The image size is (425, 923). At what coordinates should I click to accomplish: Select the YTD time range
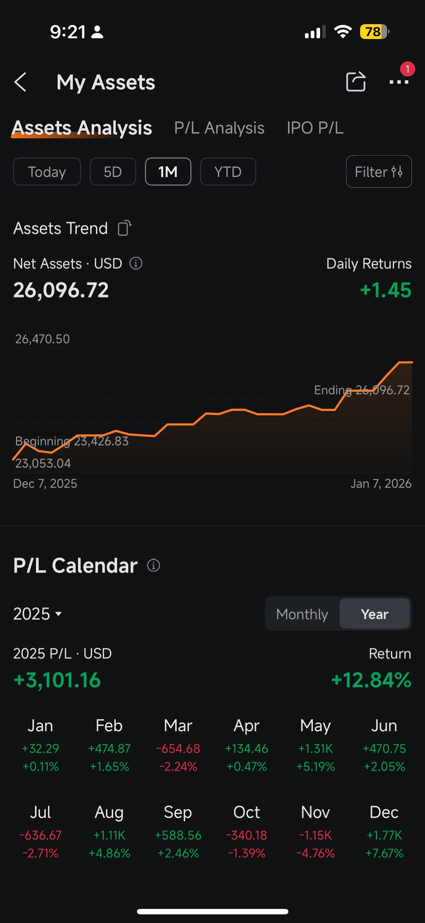click(x=228, y=172)
